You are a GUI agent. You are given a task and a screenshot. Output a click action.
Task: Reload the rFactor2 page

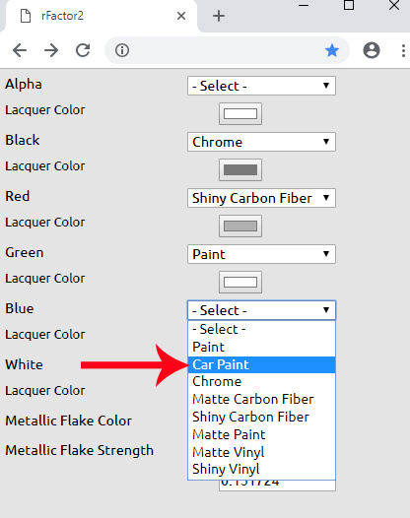click(83, 50)
